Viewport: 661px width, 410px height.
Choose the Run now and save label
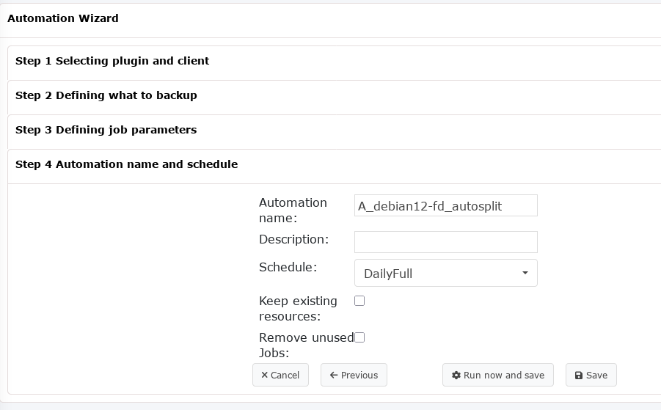click(x=504, y=376)
